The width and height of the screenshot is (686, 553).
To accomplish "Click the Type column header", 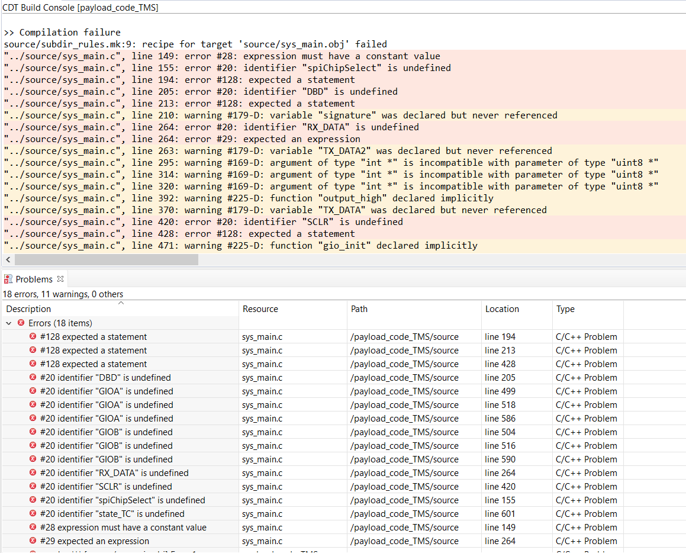I will pyautogui.click(x=565, y=309).
